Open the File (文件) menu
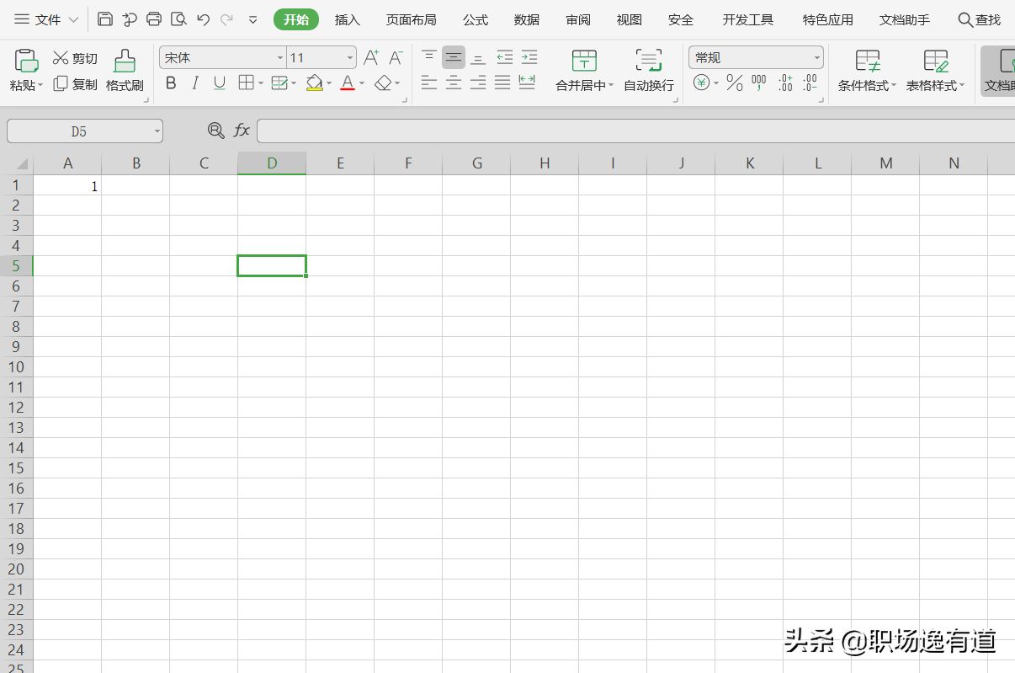Viewport: 1015px width, 673px height. click(x=47, y=19)
